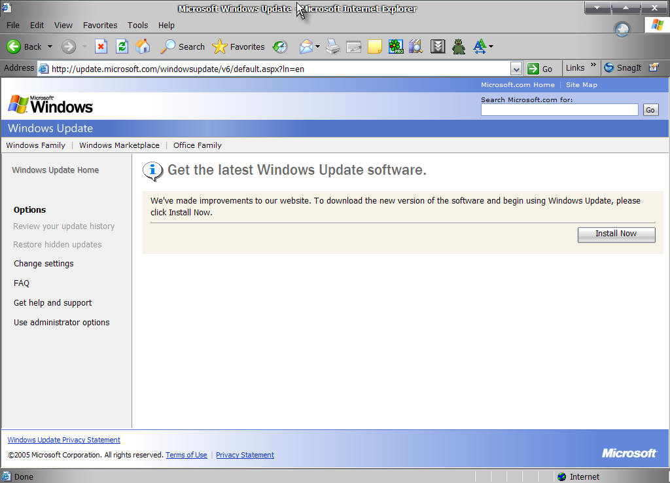Click the blue letter A text-size icon

(480, 46)
